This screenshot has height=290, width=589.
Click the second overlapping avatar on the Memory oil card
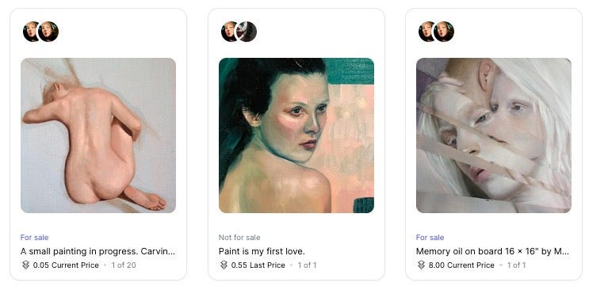(x=444, y=32)
